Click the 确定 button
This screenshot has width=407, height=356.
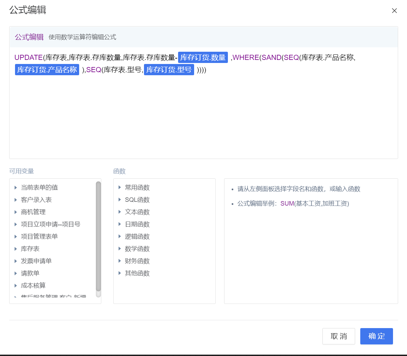pyautogui.click(x=376, y=336)
